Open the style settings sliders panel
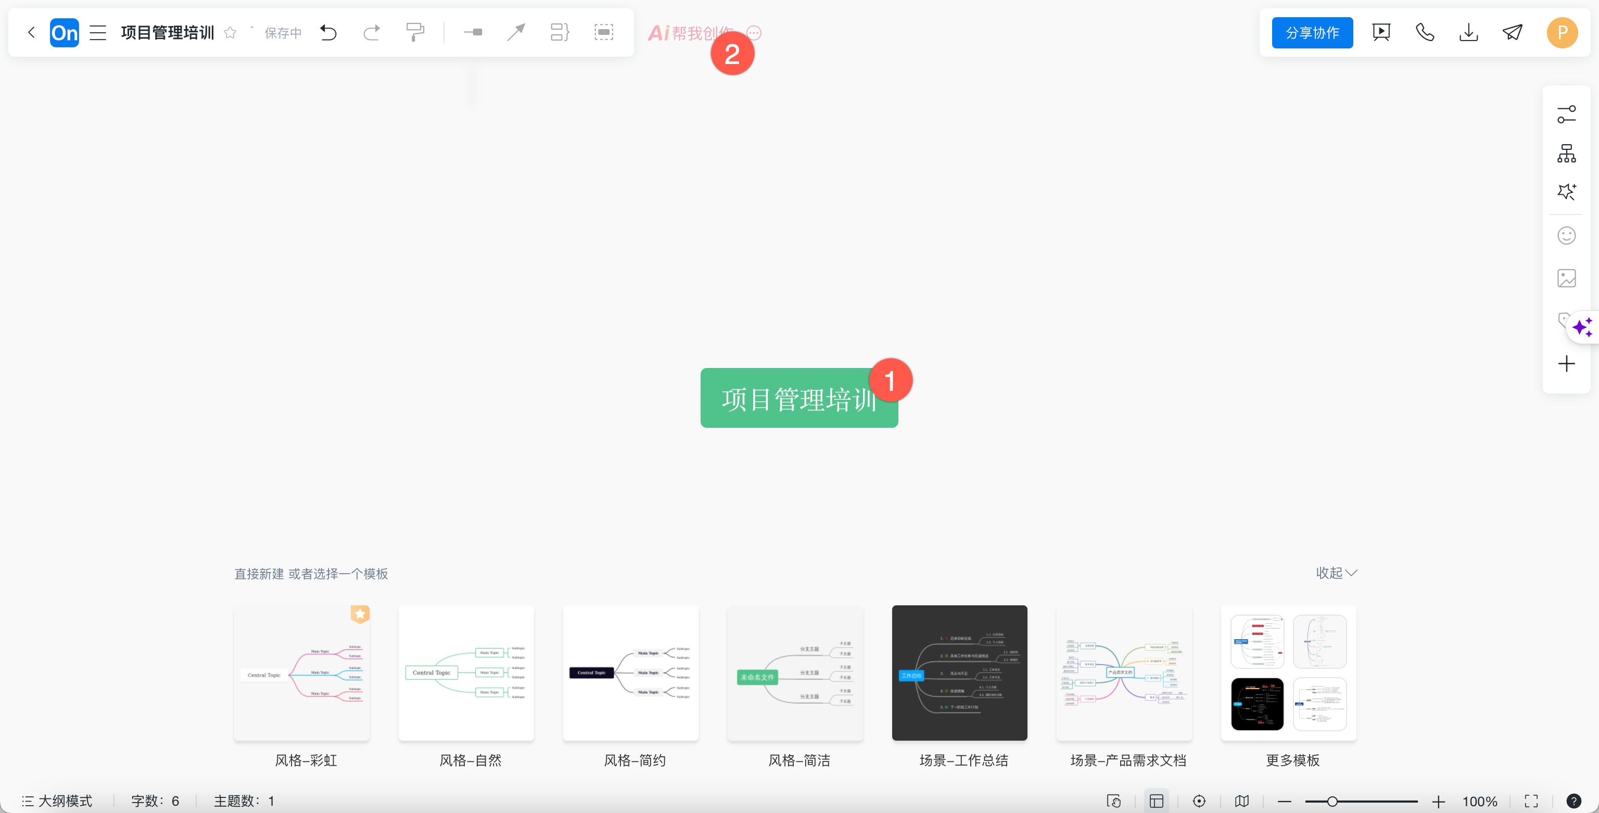Image resolution: width=1599 pixels, height=813 pixels. pos(1566,114)
